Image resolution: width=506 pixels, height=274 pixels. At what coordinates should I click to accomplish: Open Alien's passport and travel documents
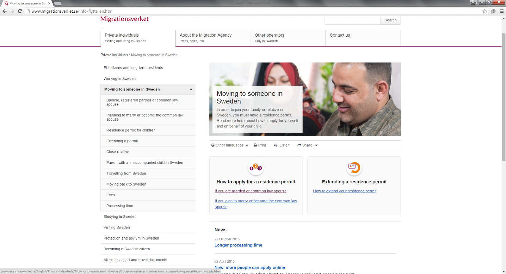[x=148, y=260]
